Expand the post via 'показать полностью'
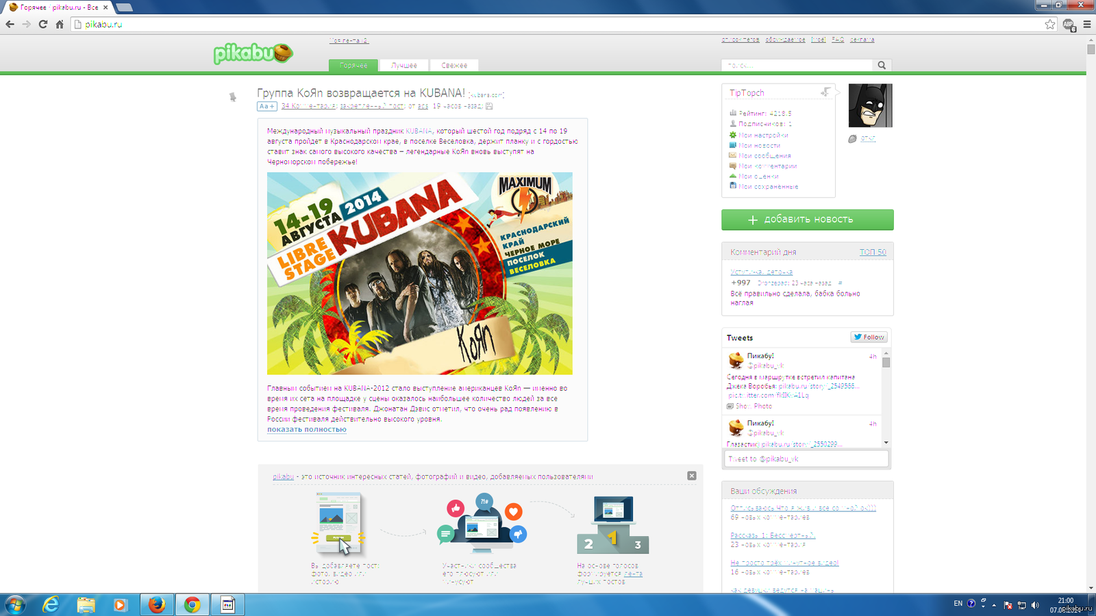The width and height of the screenshot is (1096, 616). tap(306, 430)
